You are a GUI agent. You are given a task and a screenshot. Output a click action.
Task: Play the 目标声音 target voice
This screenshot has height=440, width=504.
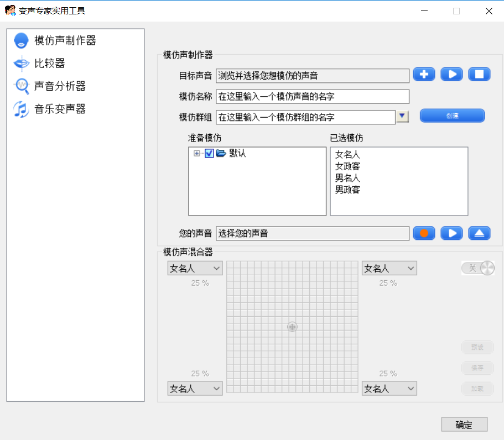[x=451, y=74]
